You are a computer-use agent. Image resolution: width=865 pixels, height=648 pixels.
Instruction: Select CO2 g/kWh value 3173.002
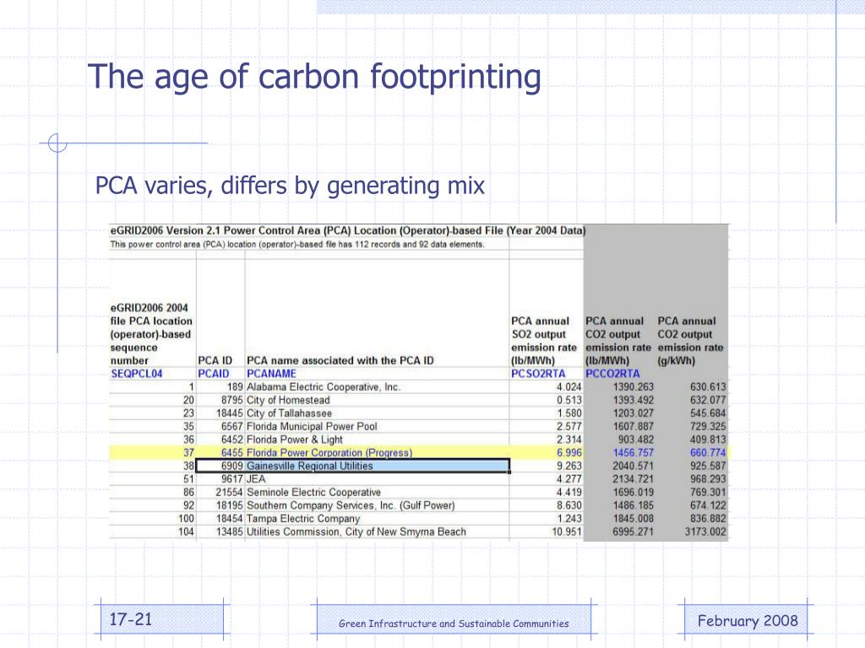tap(705, 532)
